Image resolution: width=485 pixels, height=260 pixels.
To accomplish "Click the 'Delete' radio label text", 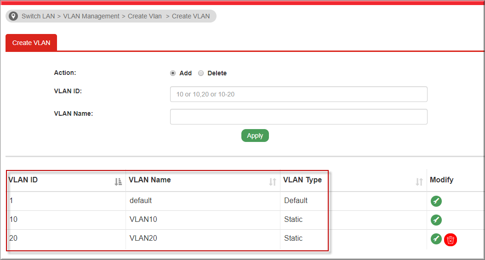I will 217,73.
